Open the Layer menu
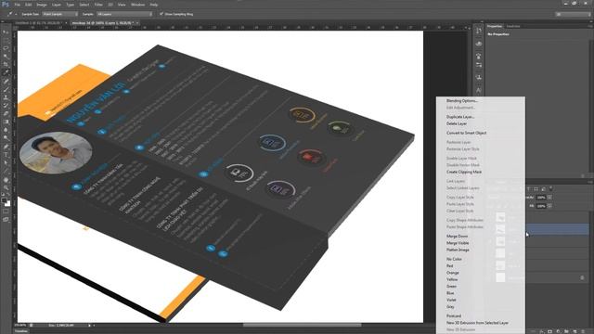The image size is (594, 334). coord(57,5)
